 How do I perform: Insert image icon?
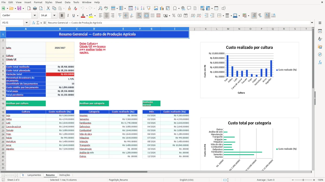(156, 8)
